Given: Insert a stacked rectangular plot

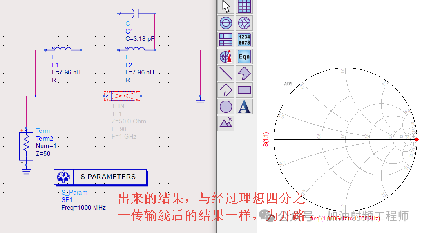Looking at the screenshot, I should click(226, 40).
